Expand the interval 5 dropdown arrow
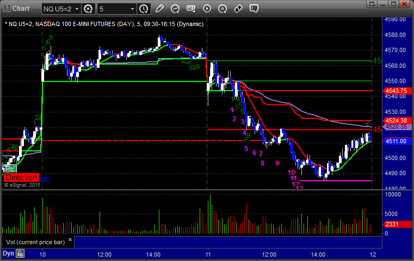This screenshot has width=414, height=261. point(133,9)
